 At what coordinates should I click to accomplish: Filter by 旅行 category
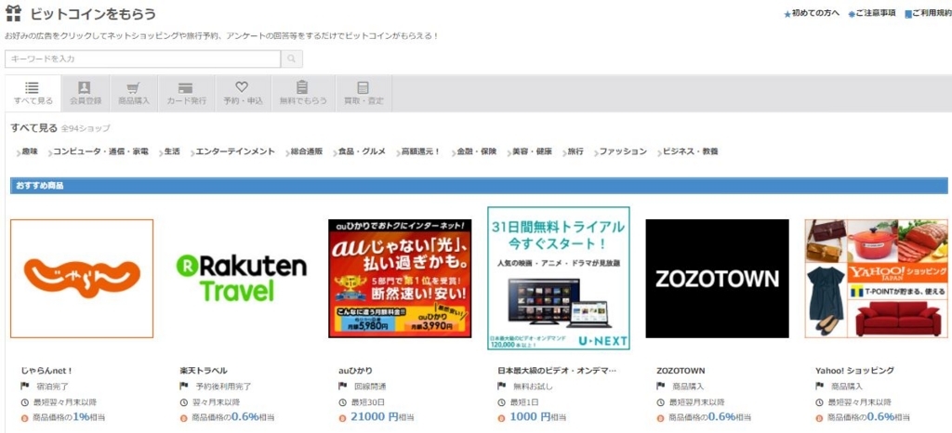click(x=575, y=151)
